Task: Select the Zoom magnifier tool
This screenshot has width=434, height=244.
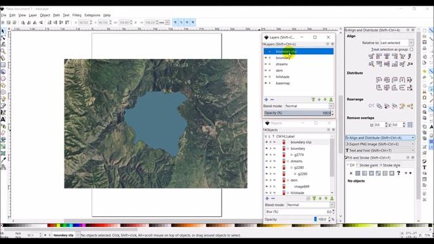Action: tap(3, 52)
